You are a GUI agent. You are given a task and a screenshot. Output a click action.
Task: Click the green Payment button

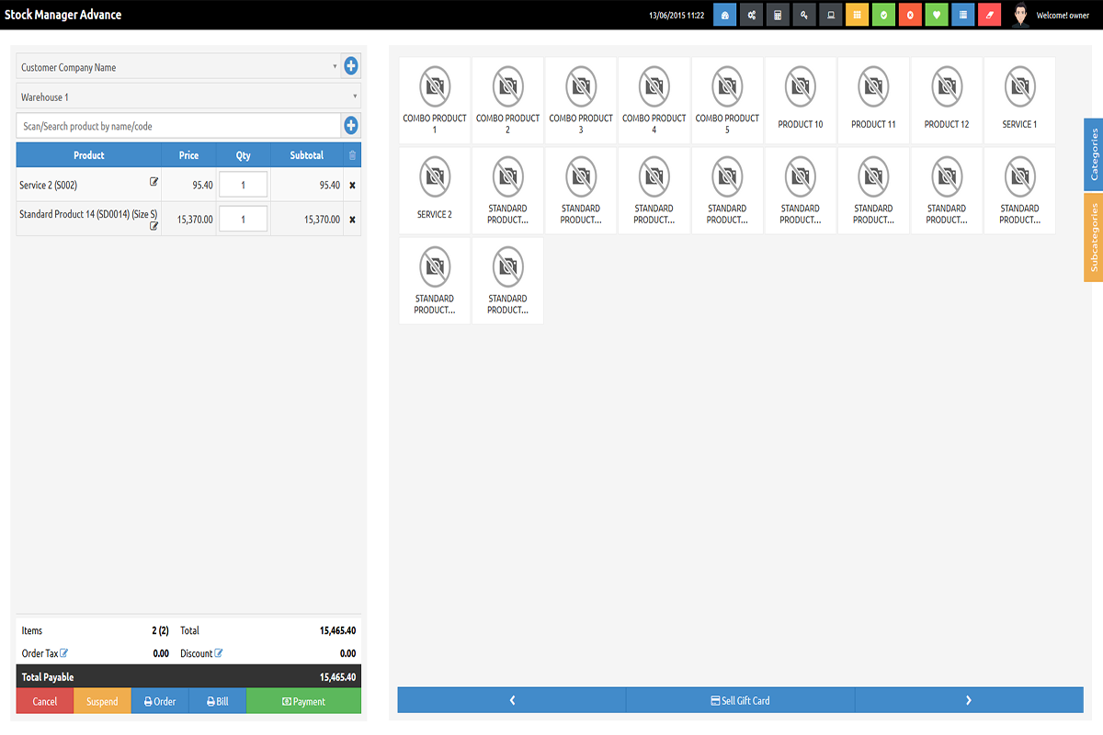tap(303, 701)
